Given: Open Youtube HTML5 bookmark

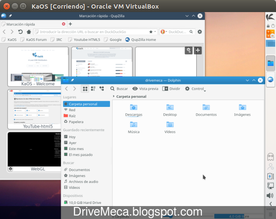Looking at the screenshot, I should [85, 40].
